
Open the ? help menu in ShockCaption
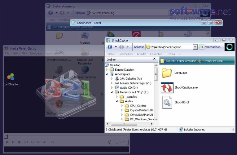(180, 54)
